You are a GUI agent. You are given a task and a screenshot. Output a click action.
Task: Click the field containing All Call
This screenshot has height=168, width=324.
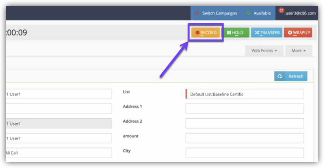(x=58, y=153)
